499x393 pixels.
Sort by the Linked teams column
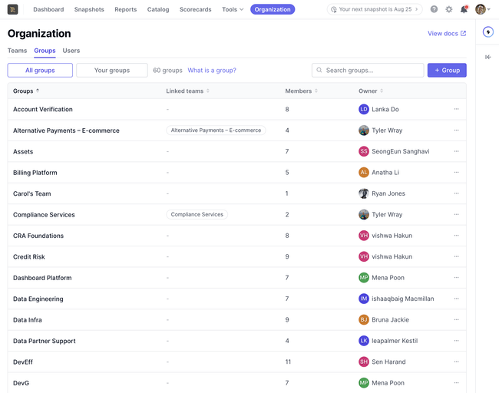[188, 91]
